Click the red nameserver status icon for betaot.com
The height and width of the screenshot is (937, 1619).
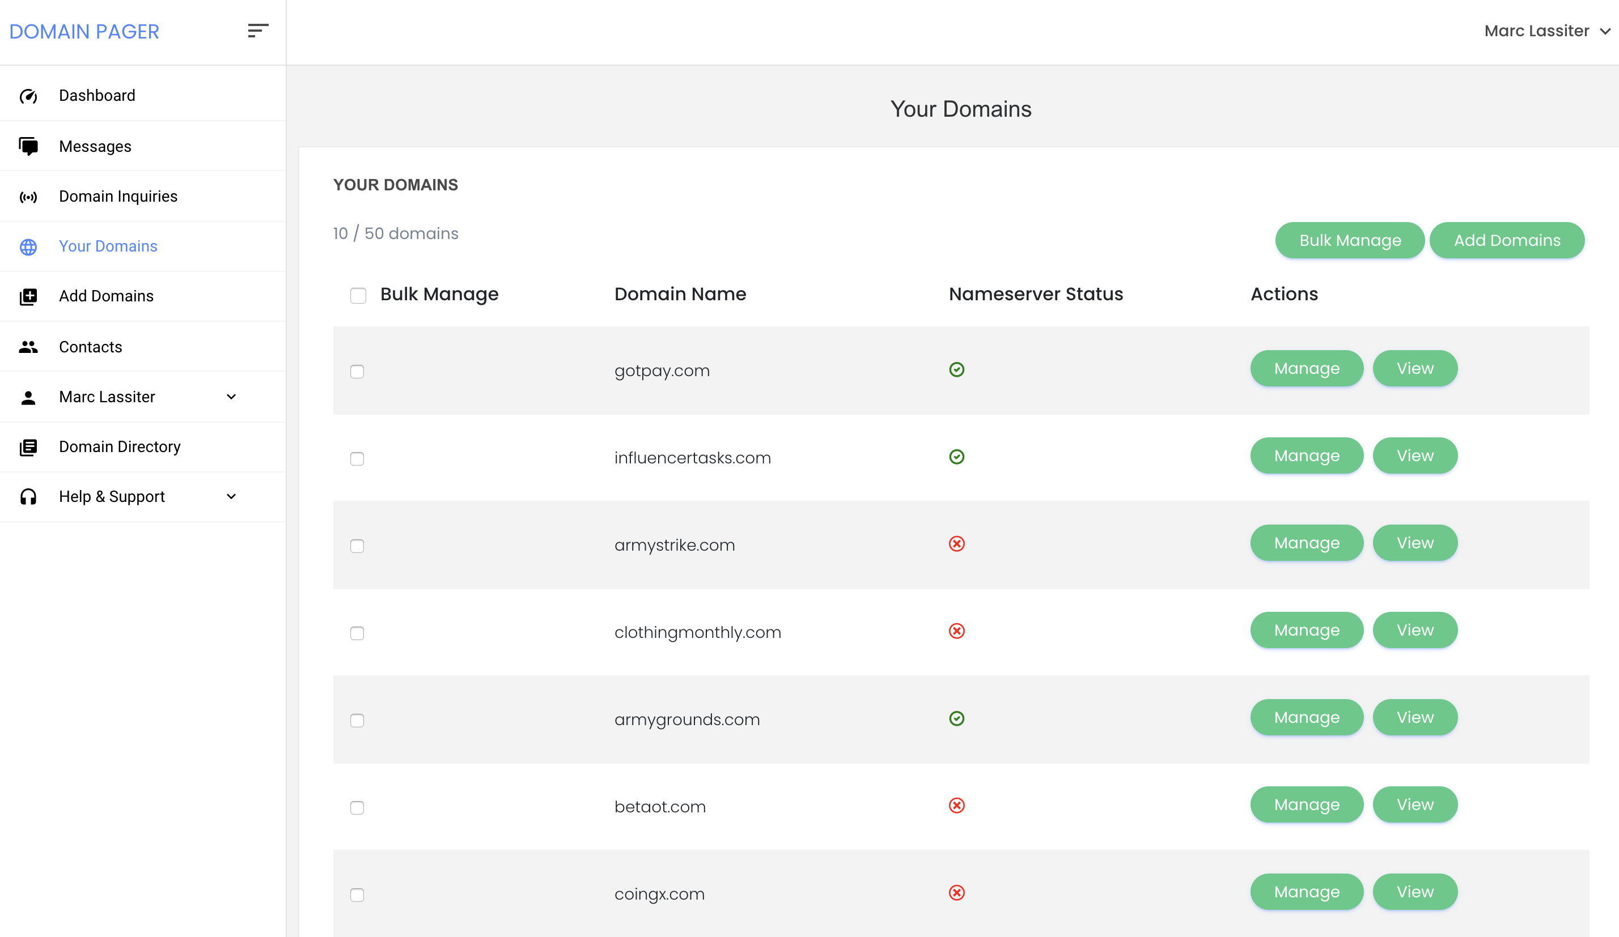coord(957,806)
